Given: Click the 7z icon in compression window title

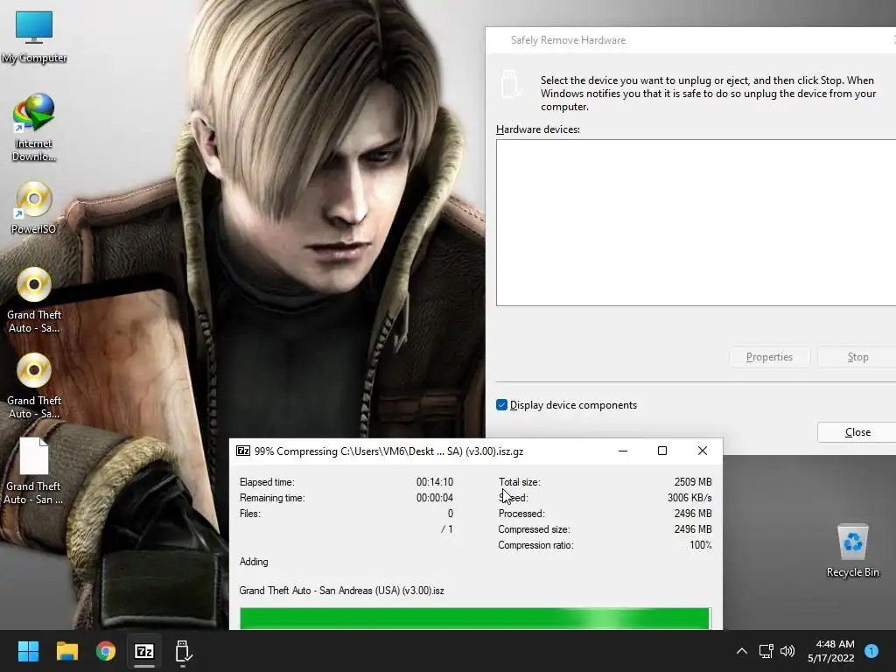Looking at the screenshot, I should tap(243, 451).
